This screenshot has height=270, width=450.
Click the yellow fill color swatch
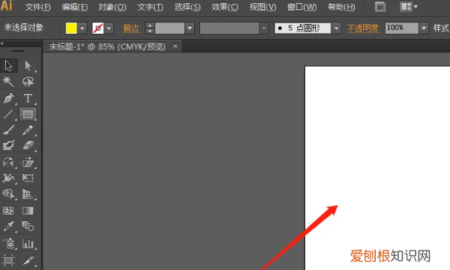tap(71, 28)
